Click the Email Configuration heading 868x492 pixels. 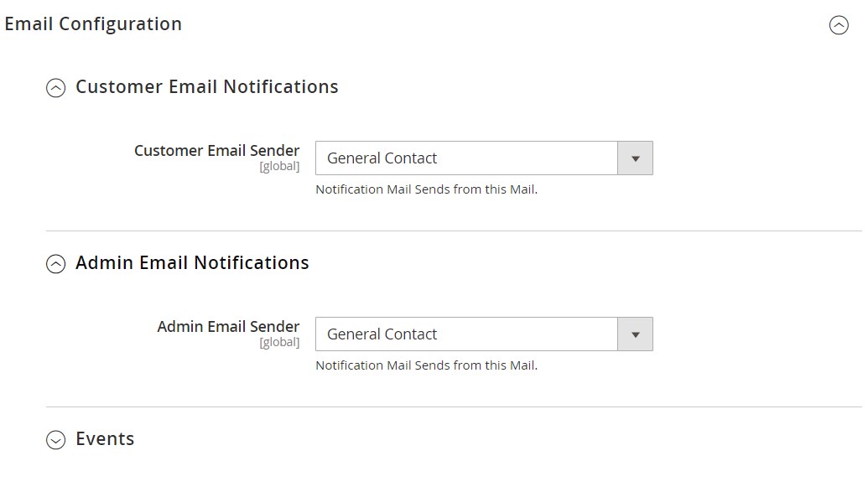tap(93, 24)
